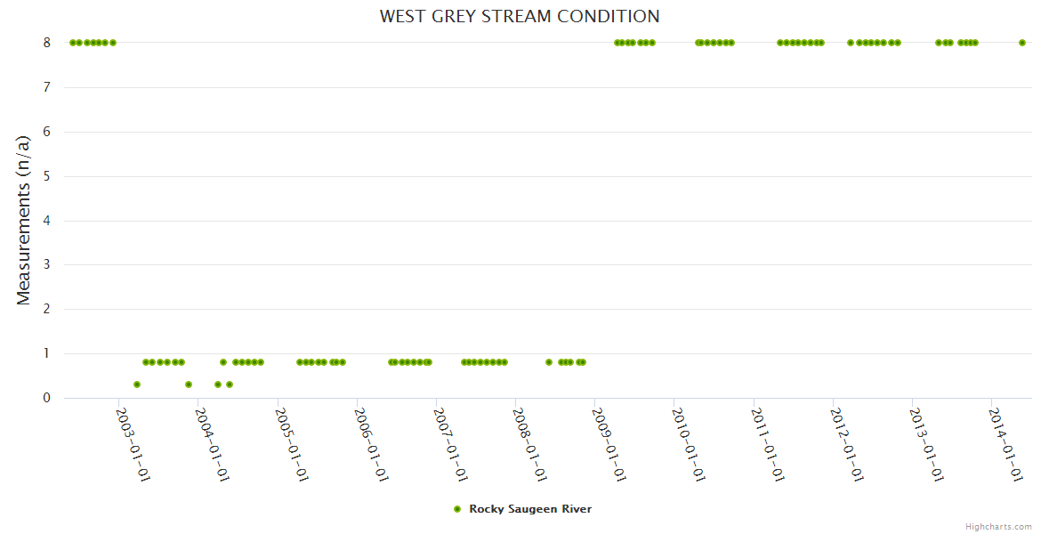Toggle the Rocky Saugeen River legend label

tap(529, 509)
